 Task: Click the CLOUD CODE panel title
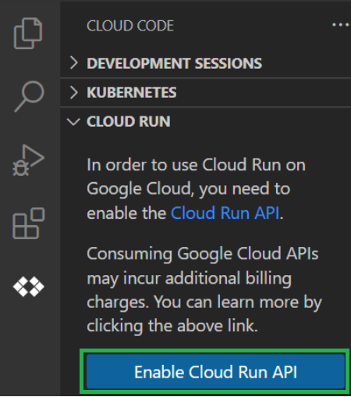point(130,26)
